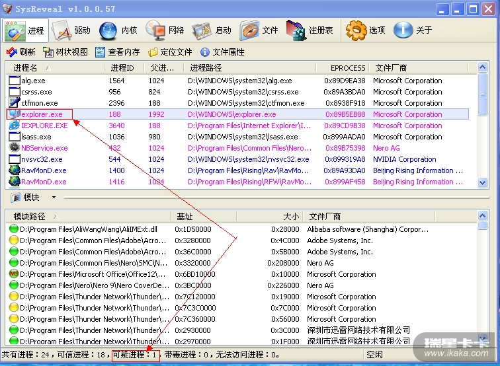
Task: Sort by EPROCESS column header
Action: click(x=342, y=68)
